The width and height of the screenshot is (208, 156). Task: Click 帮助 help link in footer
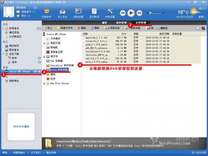[x=5, y=153]
